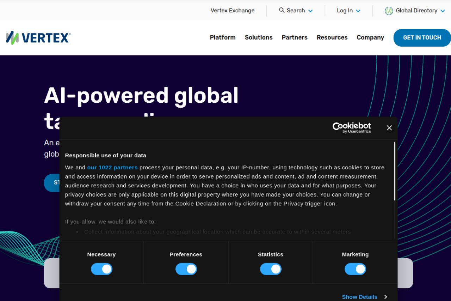This screenshot has width=451, height=301.
Task: Select the Partners navigation item
Action: 295,37
